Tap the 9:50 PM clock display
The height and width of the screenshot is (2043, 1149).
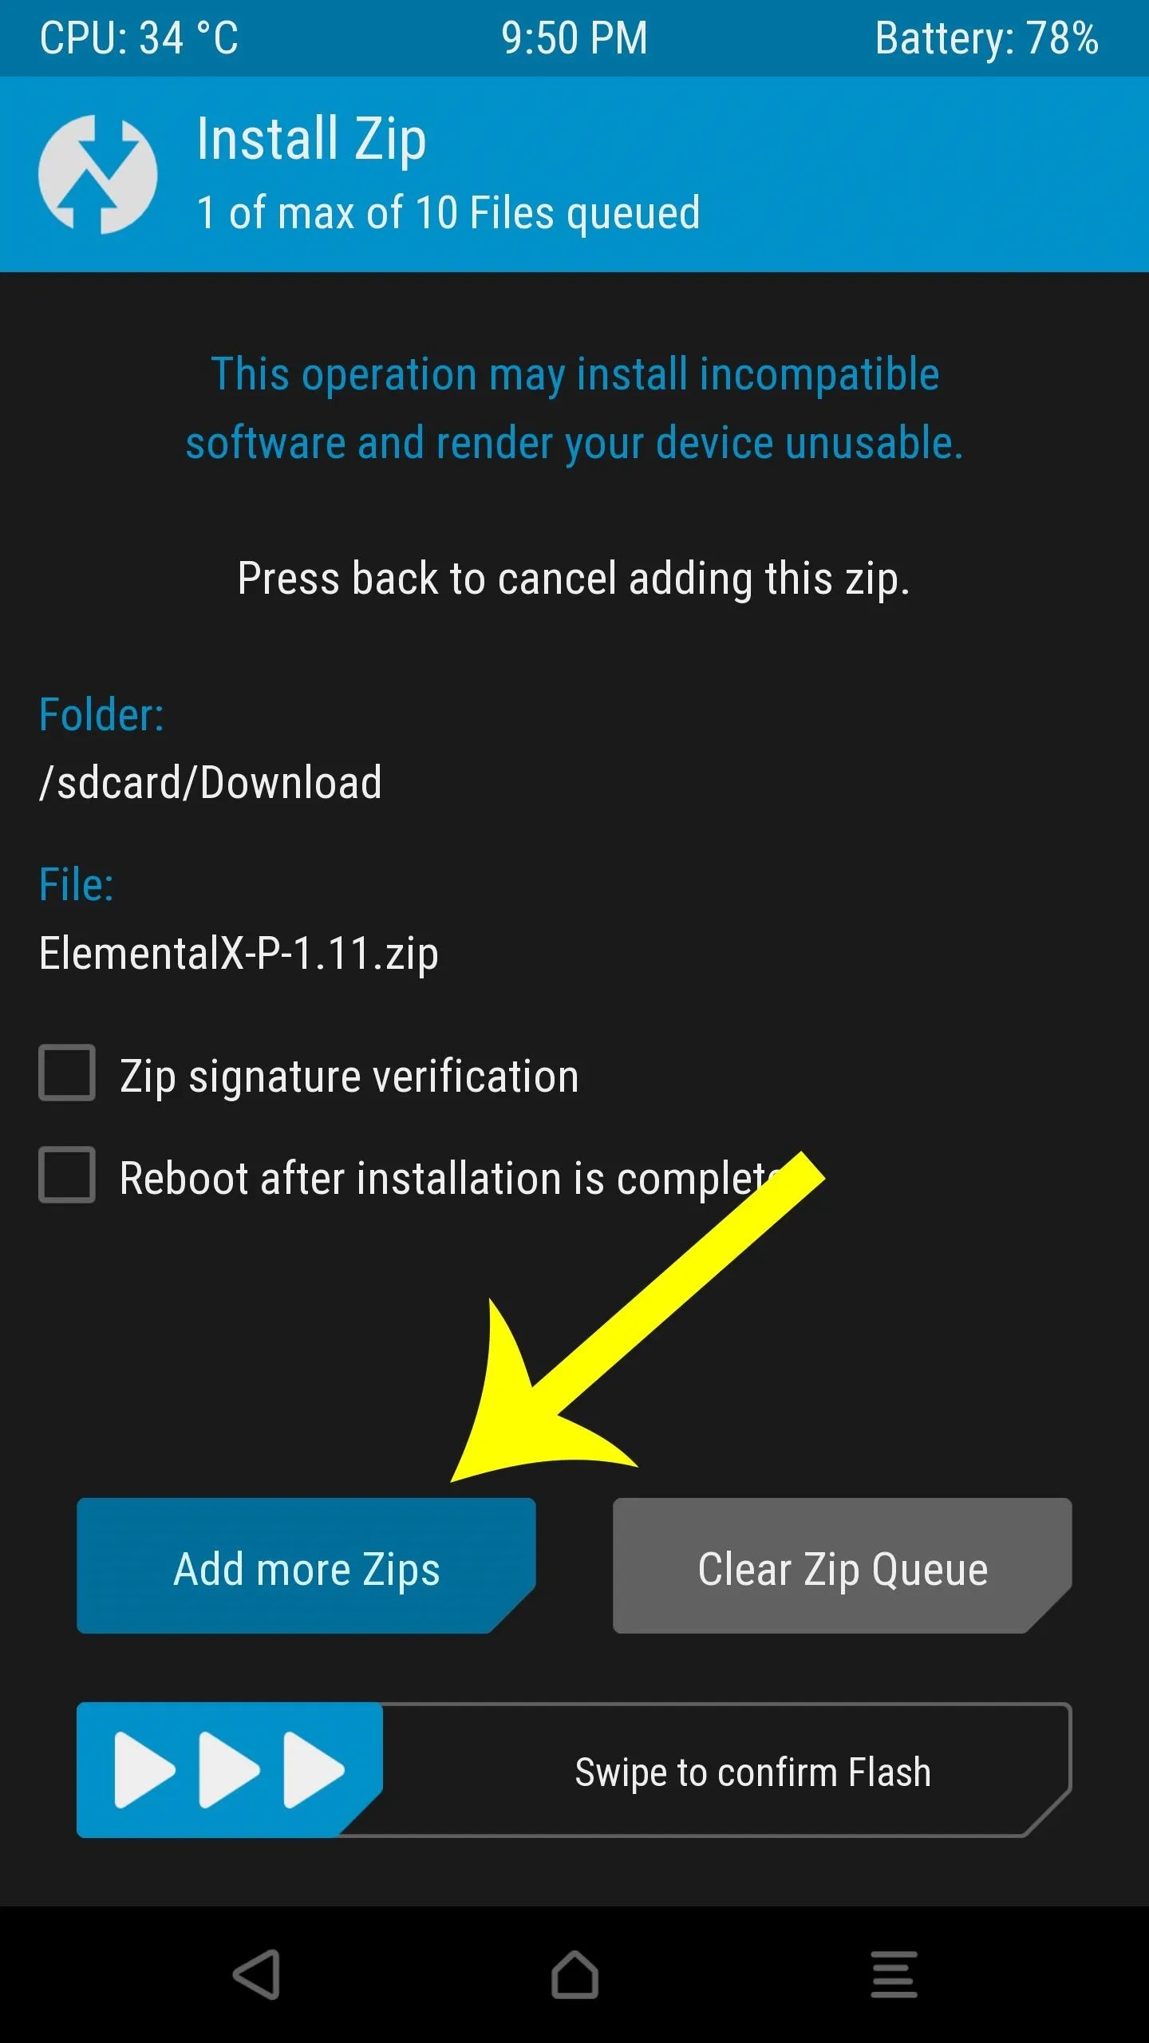574,38
